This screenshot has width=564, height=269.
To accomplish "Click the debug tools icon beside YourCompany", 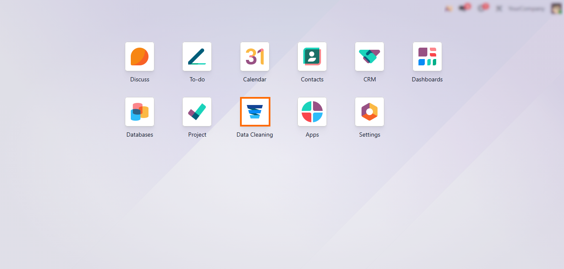I will coord(499,8).
